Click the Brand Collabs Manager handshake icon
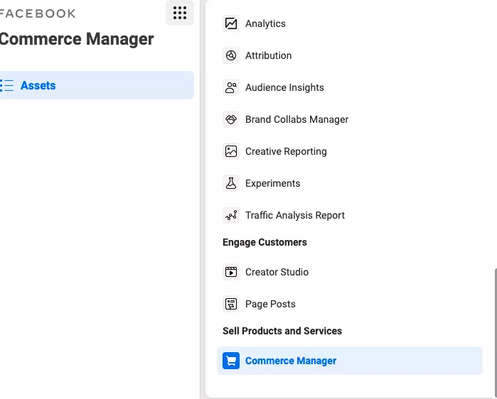This screenshot has width=497, height=399. pos(231,119)
